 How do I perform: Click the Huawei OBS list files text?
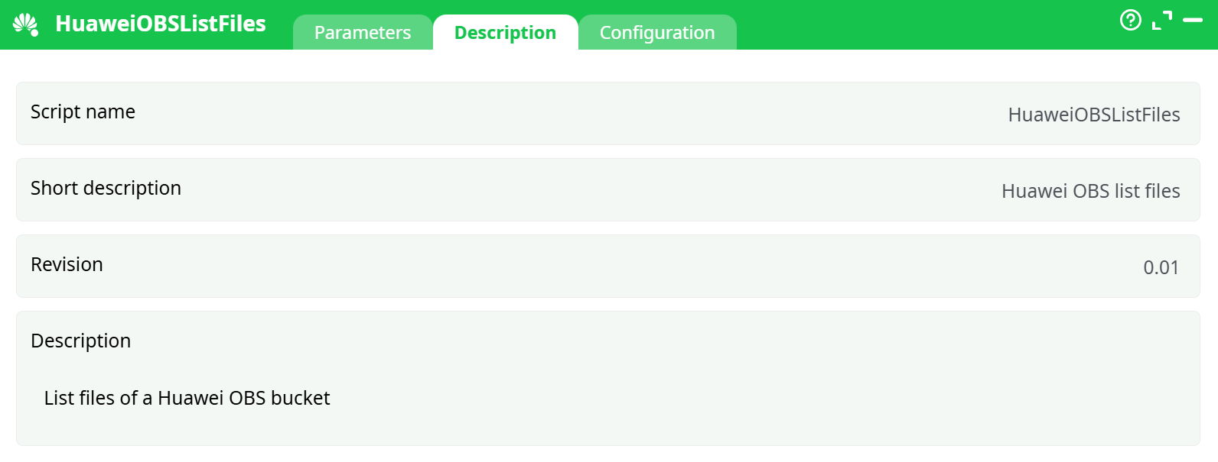(1090, 191)
